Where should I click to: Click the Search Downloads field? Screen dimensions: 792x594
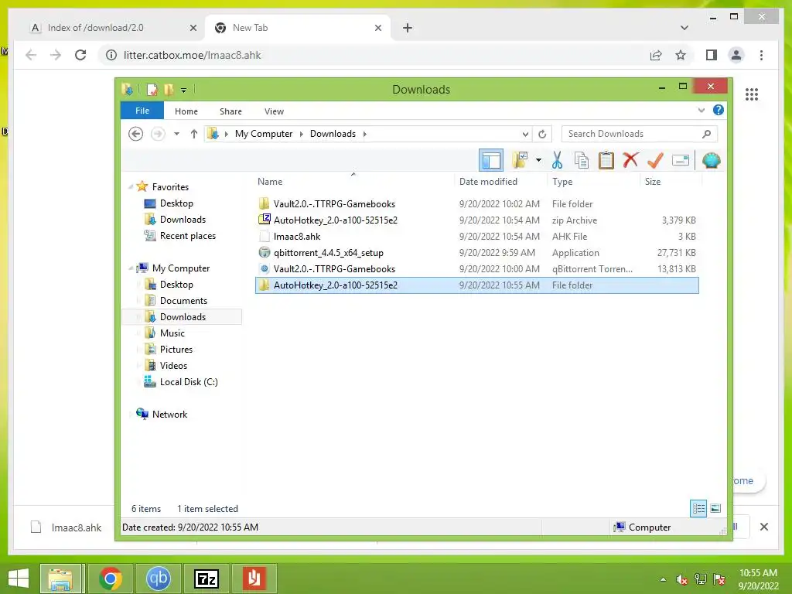tap(639, 134)
